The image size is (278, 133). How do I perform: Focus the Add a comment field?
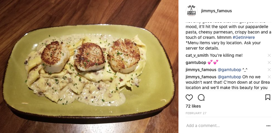pos(225,126)
